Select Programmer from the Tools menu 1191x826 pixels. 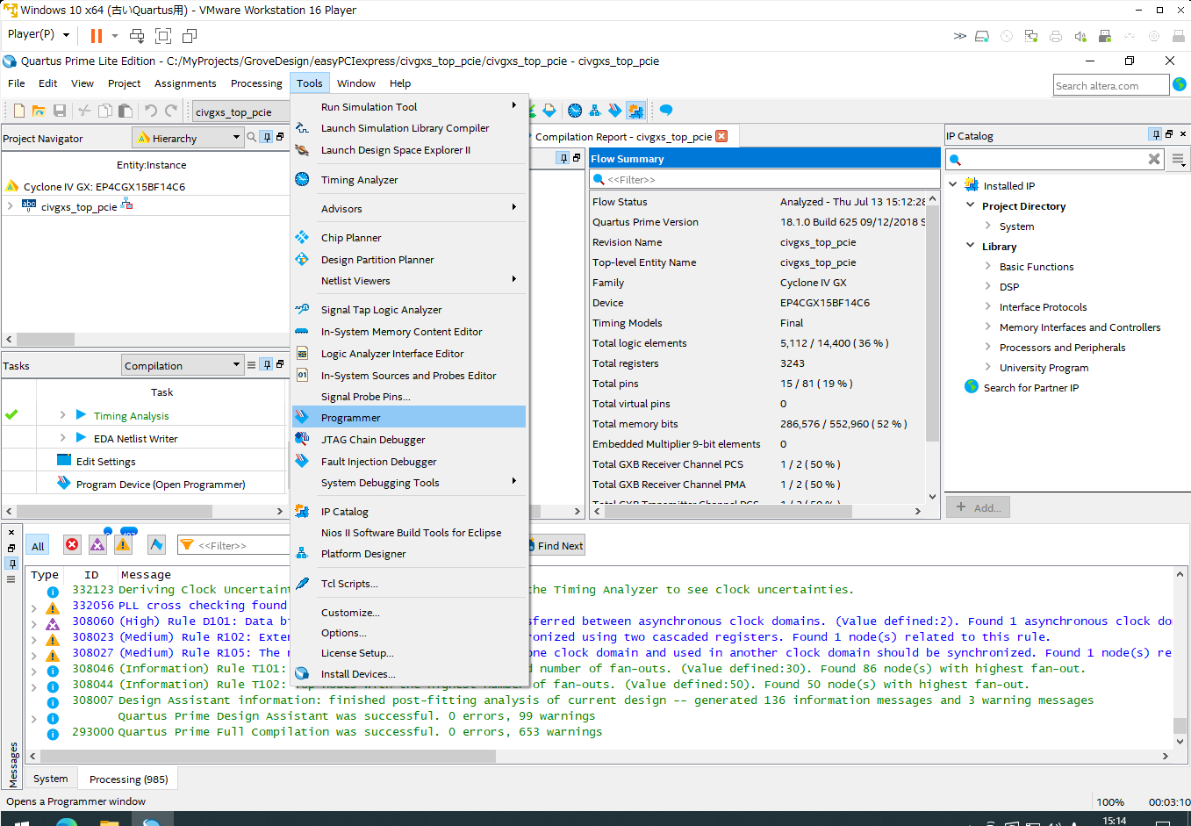pyautogui.click(x=409, y=417)
